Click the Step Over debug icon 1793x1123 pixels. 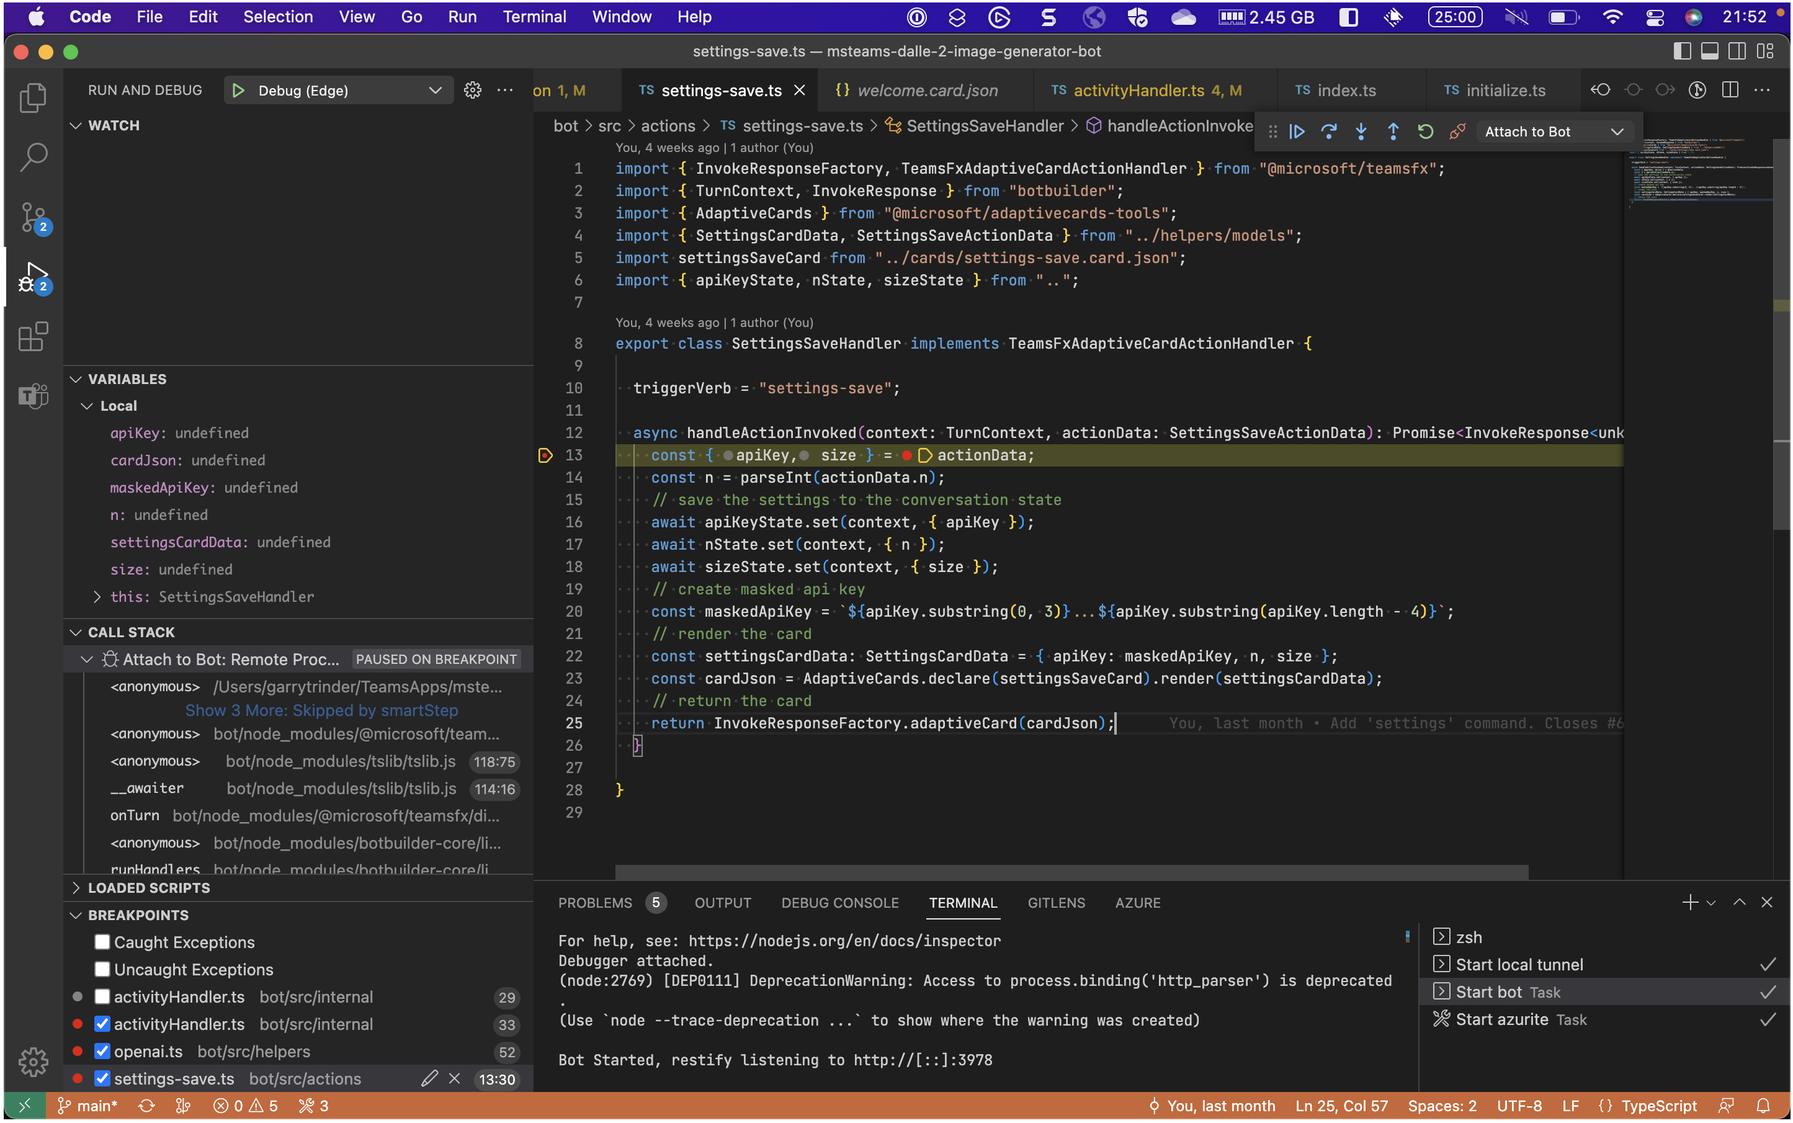1329,132
